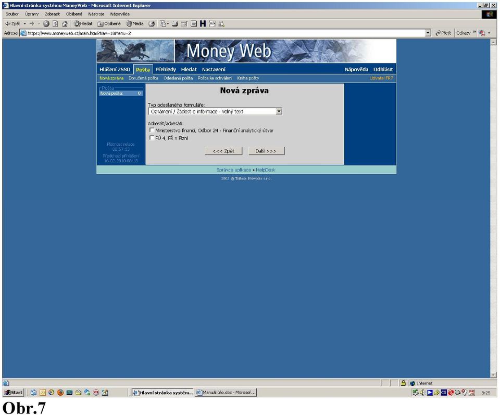Screen dimensions: 500x415
Task: Click the SSL padlock status bar icon
Action: click(403, 383)
